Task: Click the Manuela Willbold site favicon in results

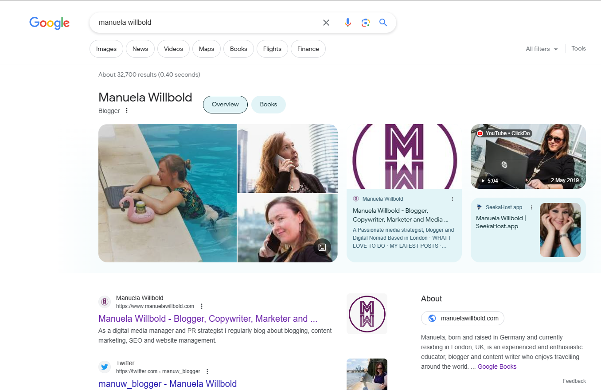Action: click(105, 302)
